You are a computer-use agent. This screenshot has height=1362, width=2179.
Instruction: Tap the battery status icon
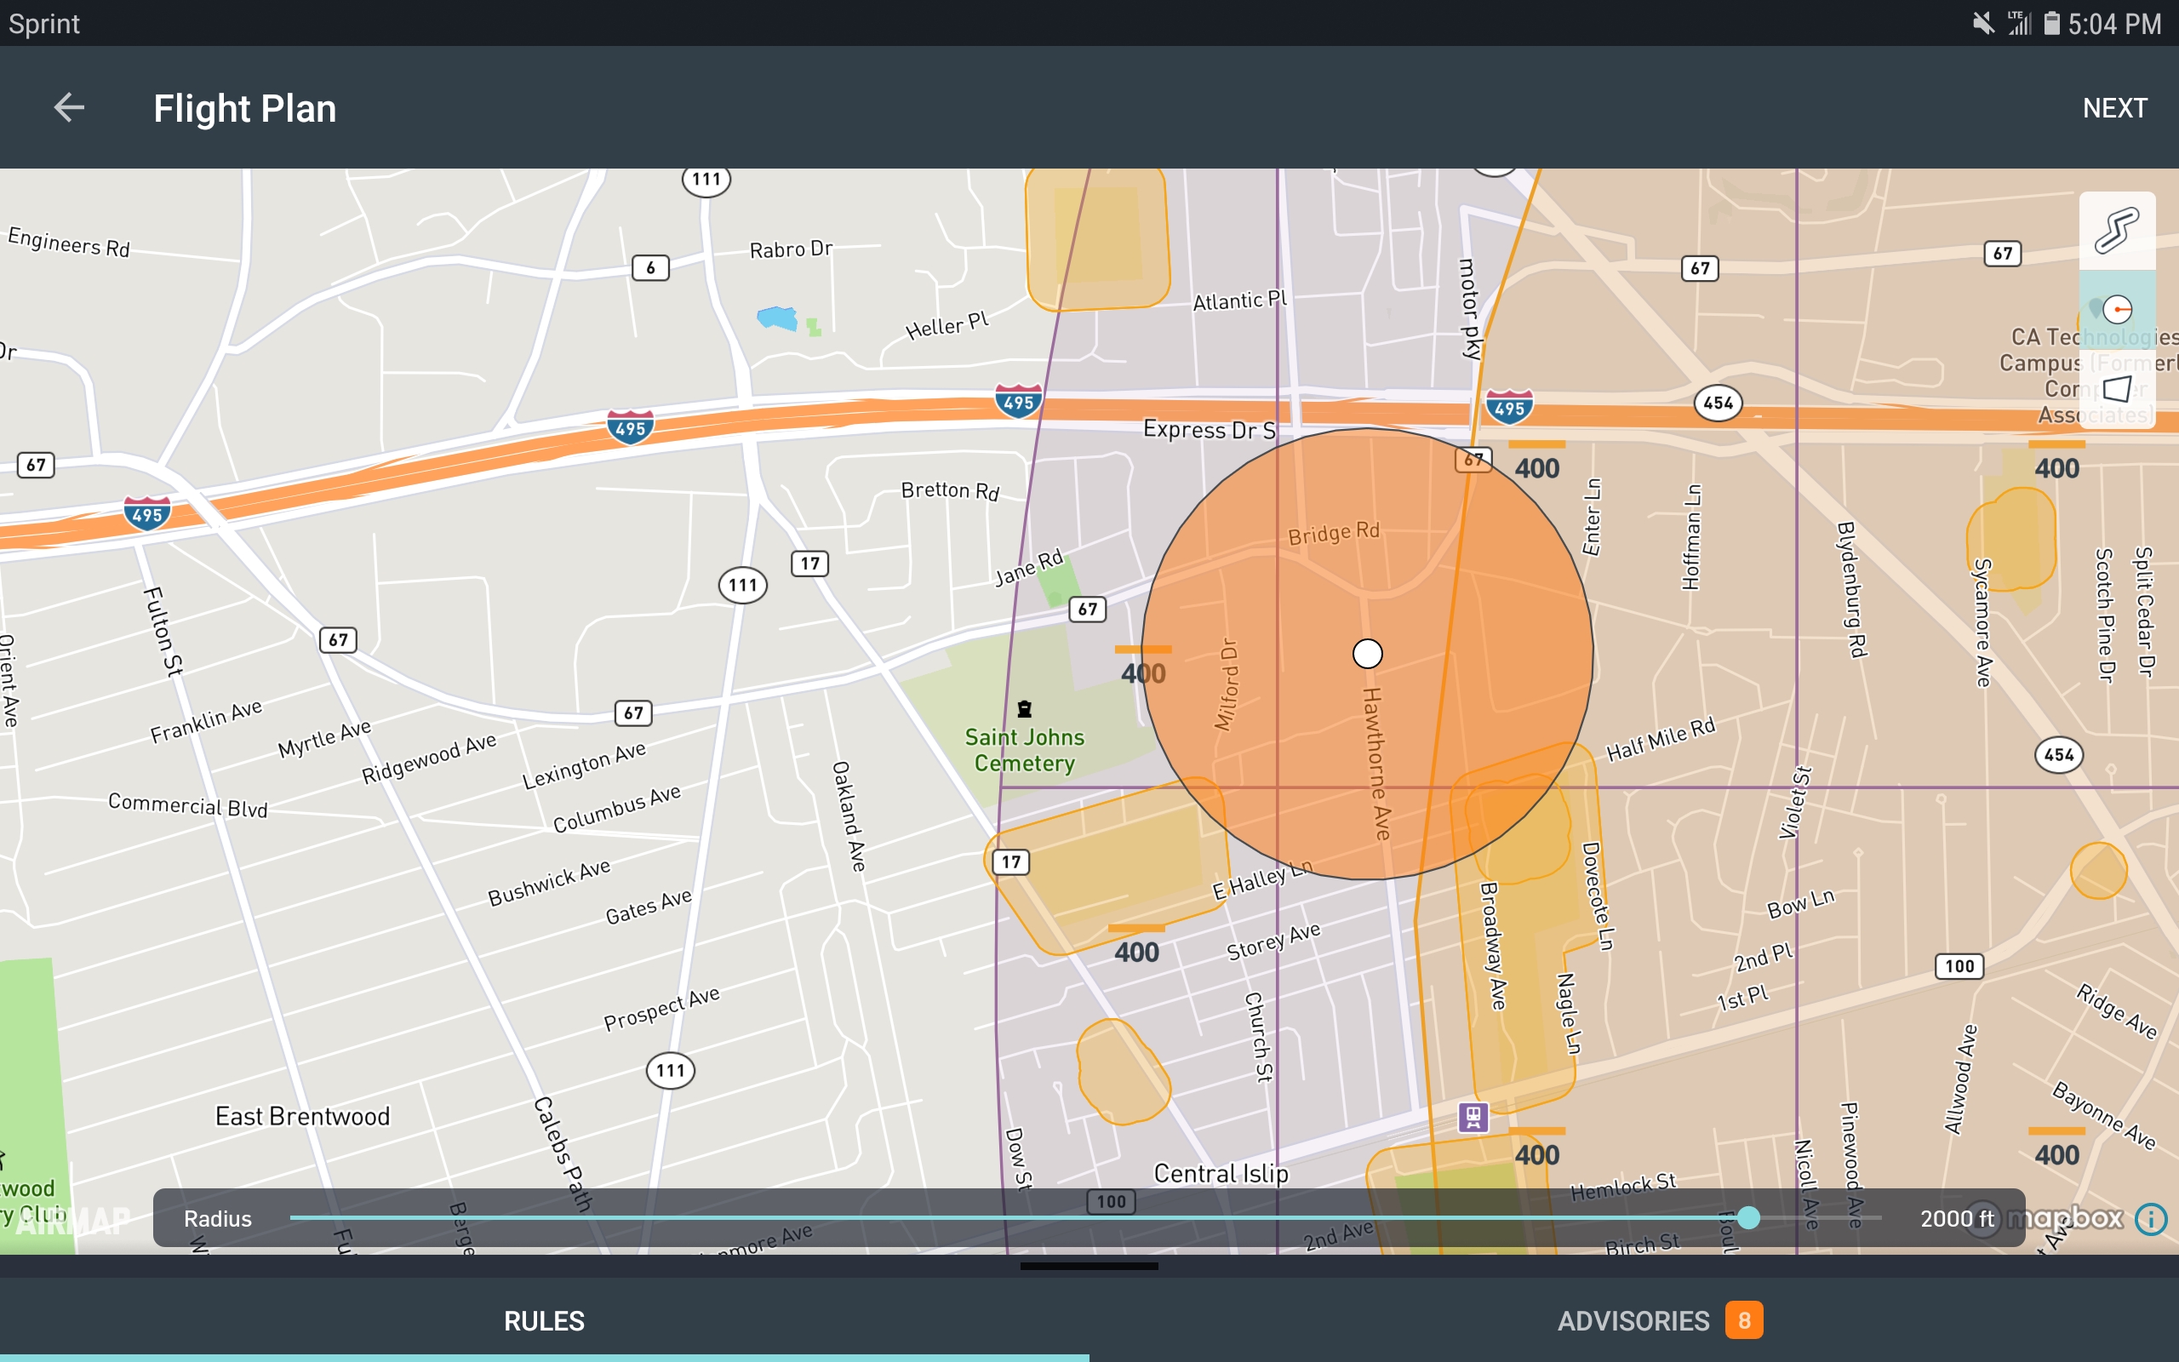pos(2052,24)
